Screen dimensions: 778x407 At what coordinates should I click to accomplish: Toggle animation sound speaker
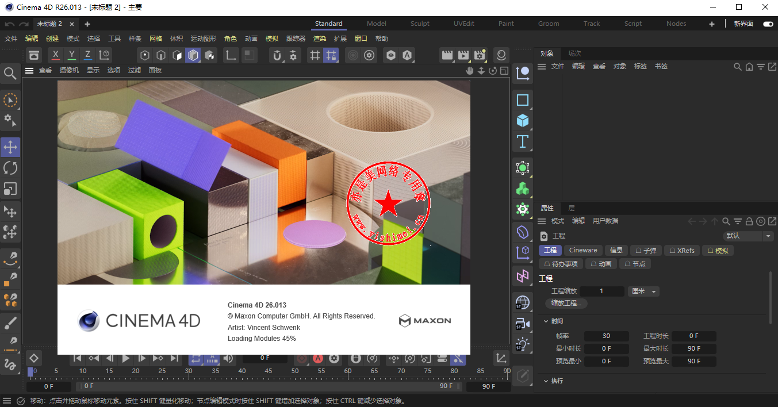(x=228, y=359)
